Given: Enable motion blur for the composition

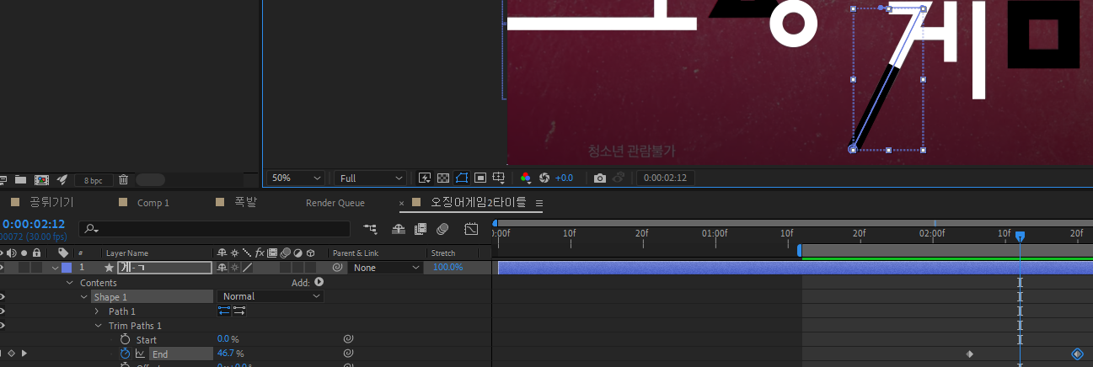Looking at the screenshot, I should (x=442, y=229).
